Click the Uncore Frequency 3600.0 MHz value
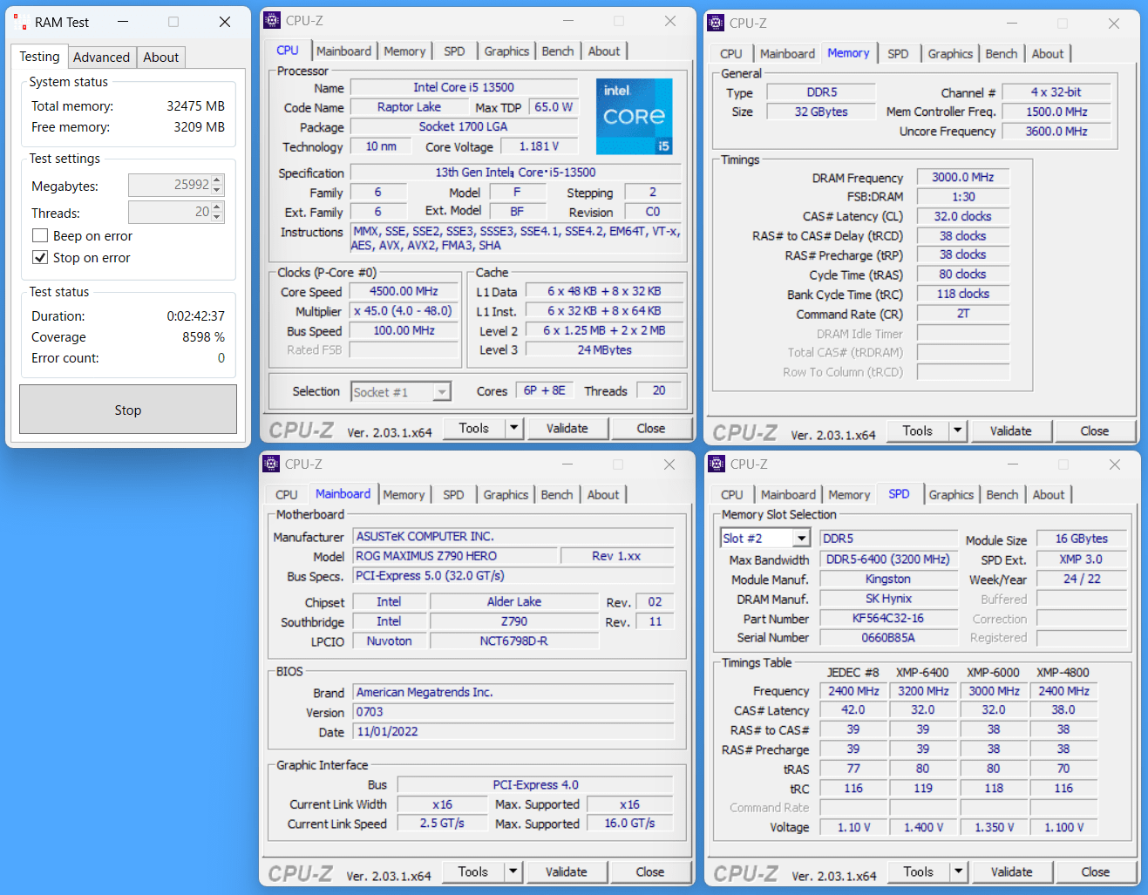 1056,131
